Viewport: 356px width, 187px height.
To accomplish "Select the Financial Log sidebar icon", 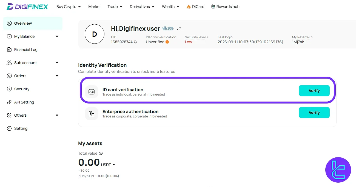I will (9, 50).
